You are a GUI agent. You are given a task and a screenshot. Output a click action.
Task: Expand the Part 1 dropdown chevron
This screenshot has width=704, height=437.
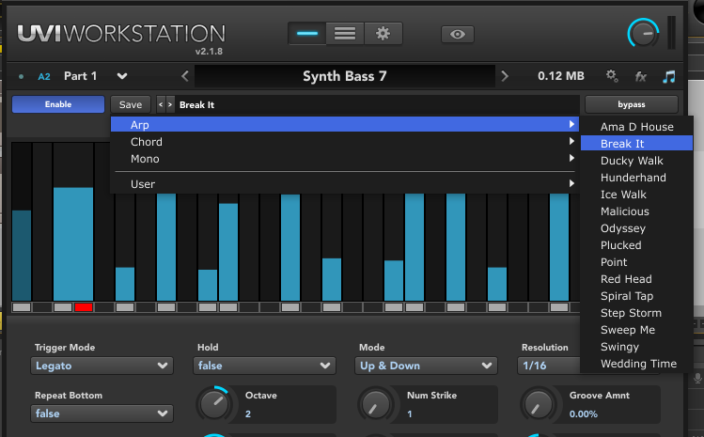coord(122,76)
